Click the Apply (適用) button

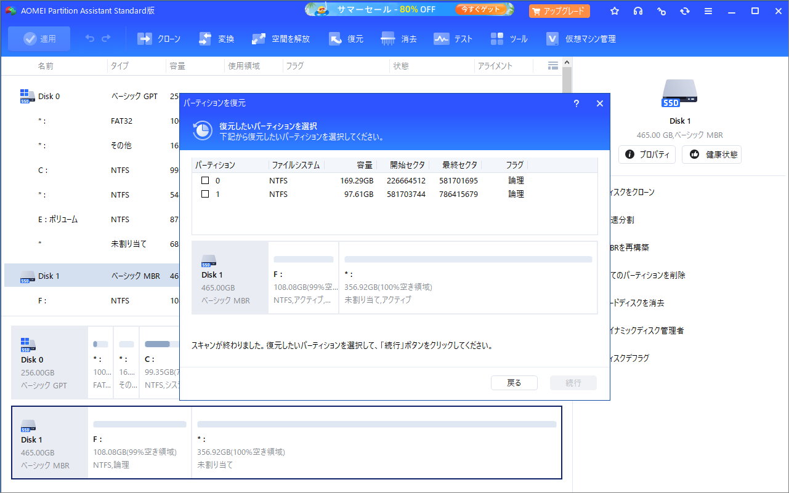pos(39,39)
